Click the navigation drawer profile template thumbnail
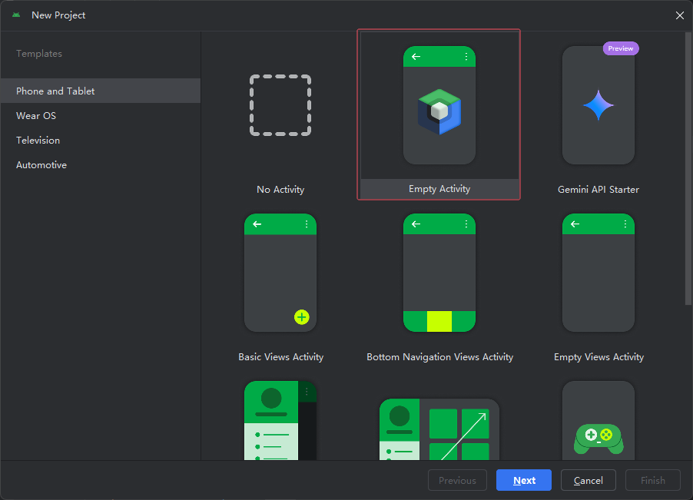The width and height of the screenshot is (693, 500). pos(280,422)
